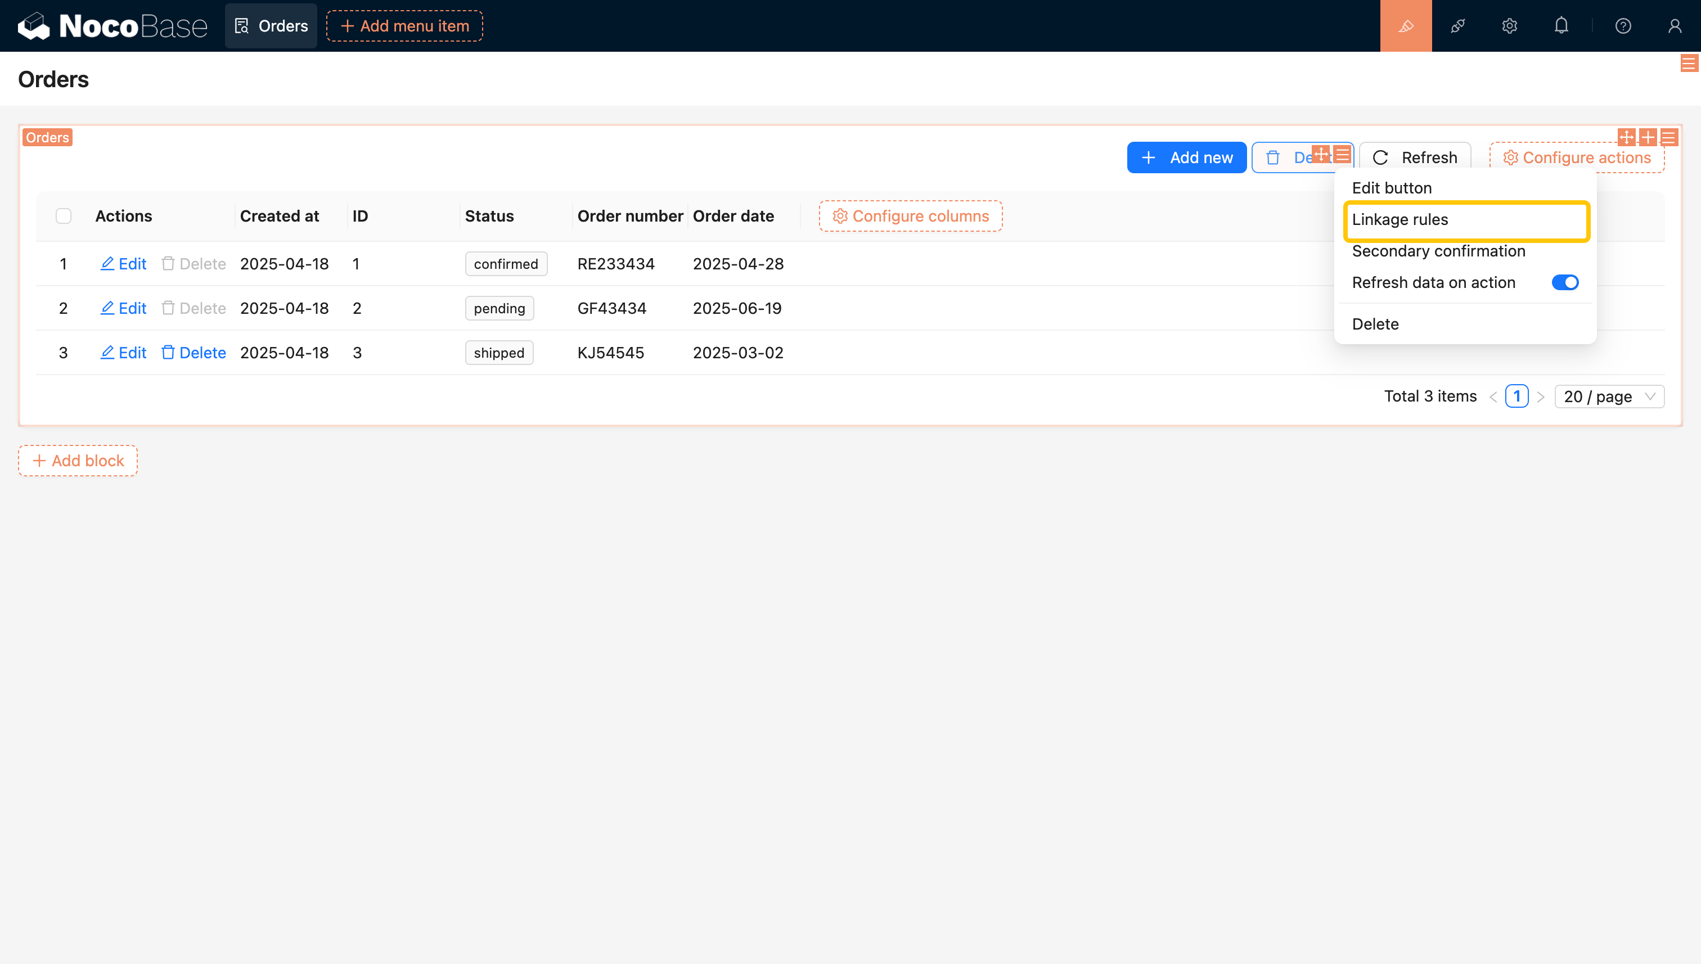Open the notifications bell

1561,26
